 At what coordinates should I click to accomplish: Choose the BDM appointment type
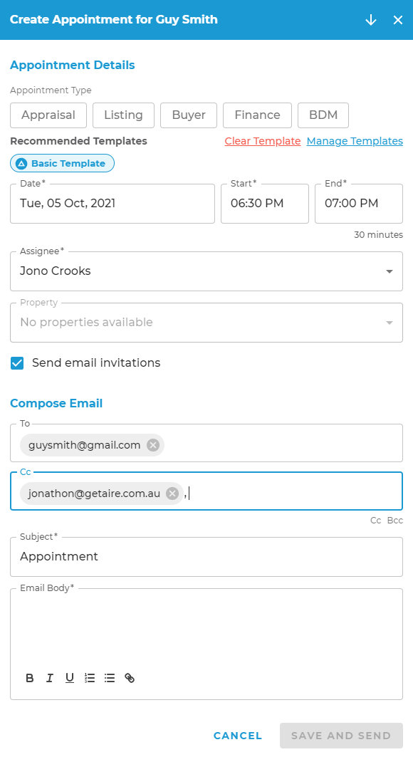coord(323,115)
